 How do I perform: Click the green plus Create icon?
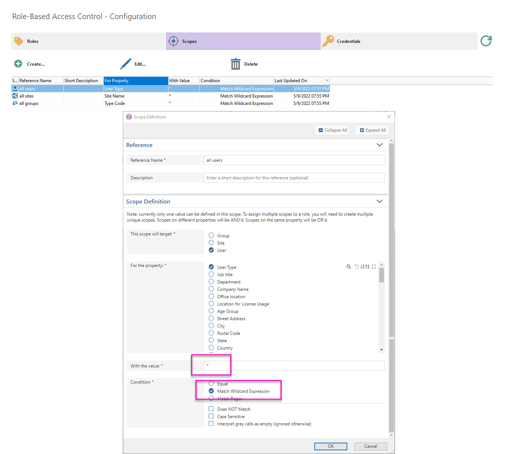pyautogui.click(x=18, y=63)
